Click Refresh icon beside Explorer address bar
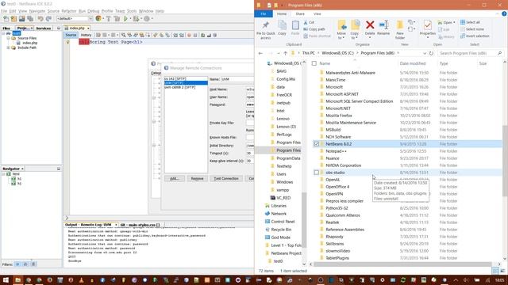508x285 pixels. click(x=431, y=53)
